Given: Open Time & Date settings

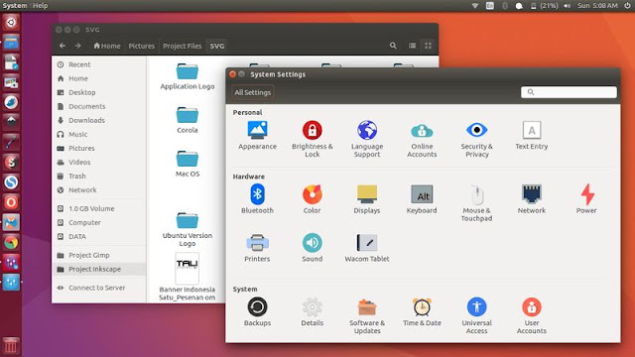Looking at the screenshot, I should point(422,311).
